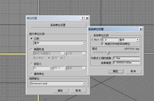This screenshot has height=101, width=154.
Task: Click the 1 Unit value input field
Action: [x=110, y=40]
